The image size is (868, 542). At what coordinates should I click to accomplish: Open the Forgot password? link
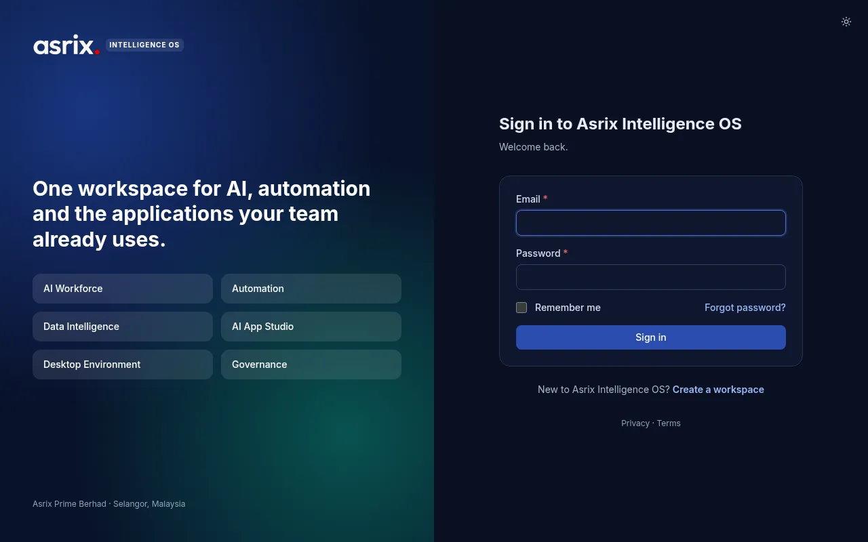pos(745,308)
